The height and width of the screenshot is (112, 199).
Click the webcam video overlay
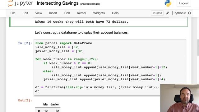[x=180, y=98]
